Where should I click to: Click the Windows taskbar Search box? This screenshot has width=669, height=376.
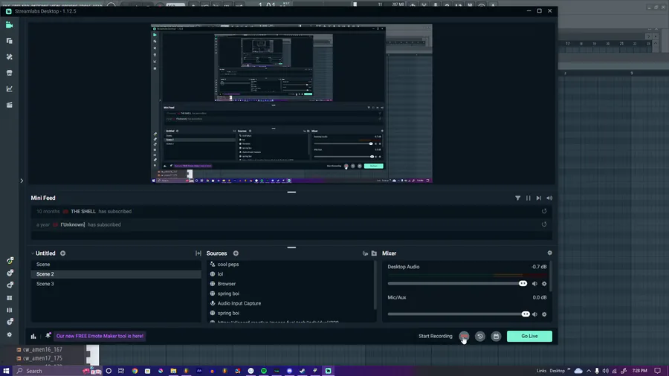pyautogui.click(x=57, y=371)
